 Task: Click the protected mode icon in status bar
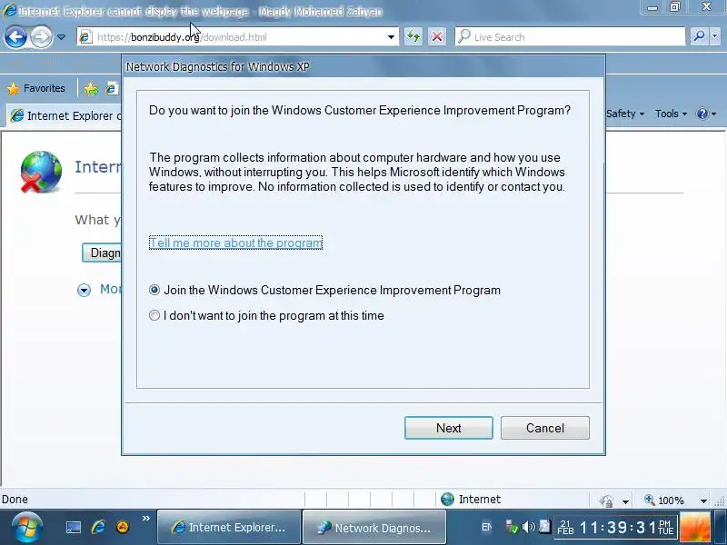pos(606,500)
